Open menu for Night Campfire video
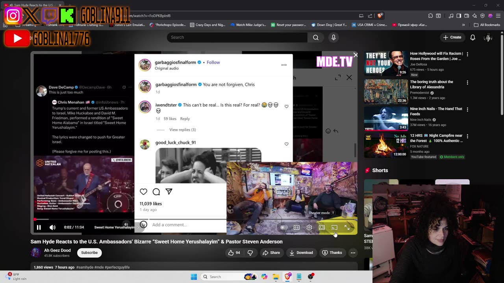 click(x=467, y=136)
